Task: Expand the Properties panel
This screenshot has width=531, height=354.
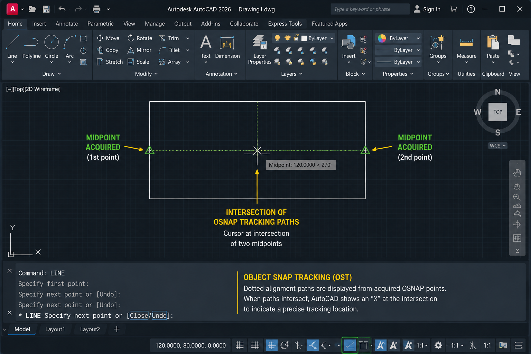Action: (x=398, y=74)
